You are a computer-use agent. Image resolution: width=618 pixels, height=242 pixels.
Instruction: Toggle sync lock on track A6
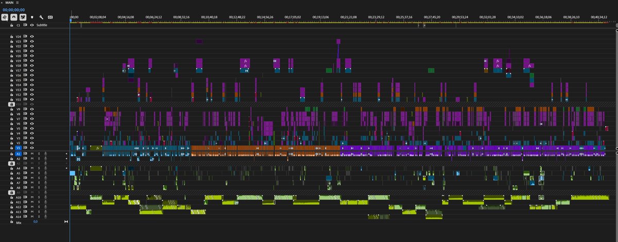[25, 178]
